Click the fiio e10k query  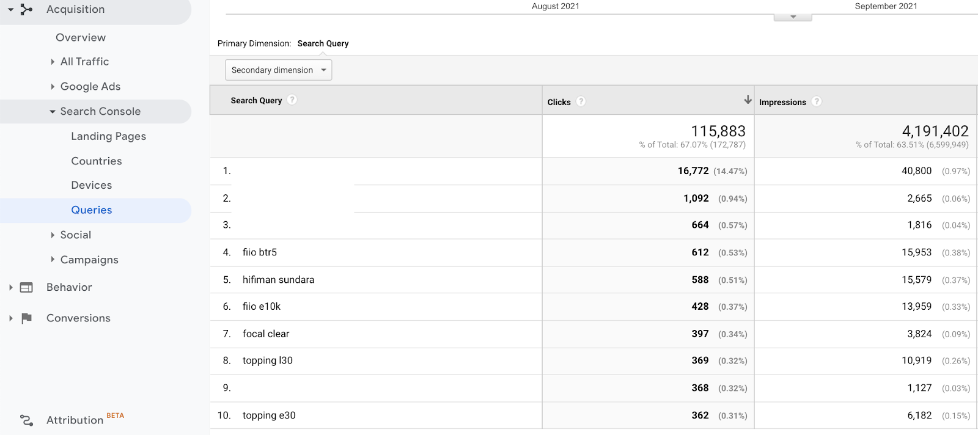click(x=262, y=307)
